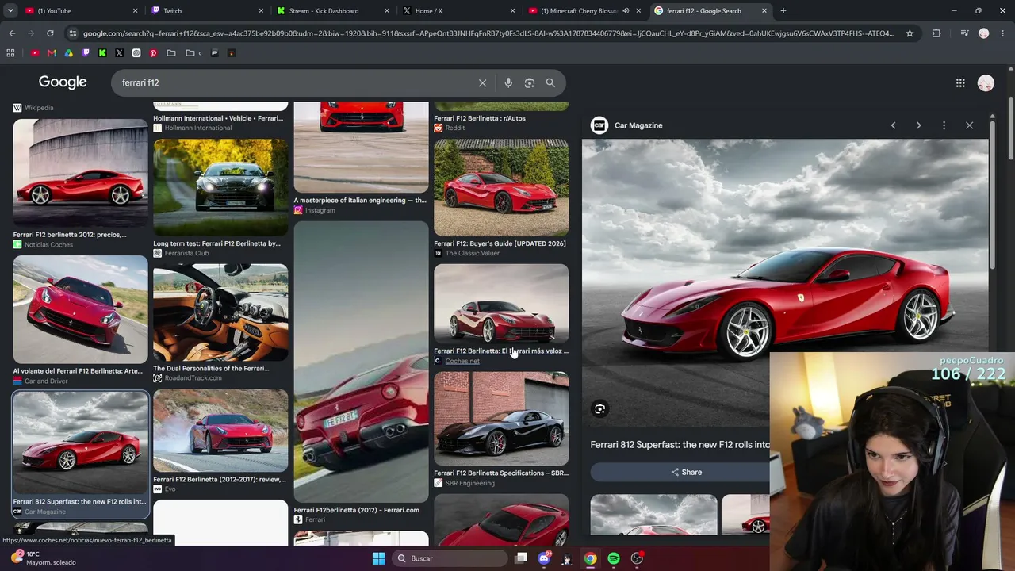
Task: Open the Windows Start menu
Action: (378, 558)
